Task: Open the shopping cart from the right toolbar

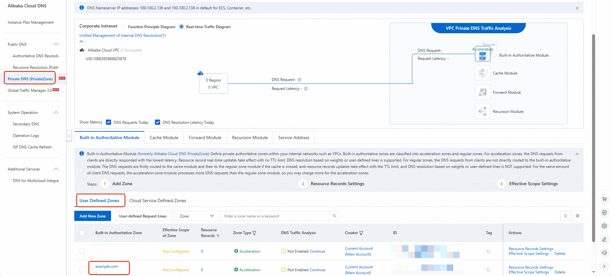Action: coord(604,199)
